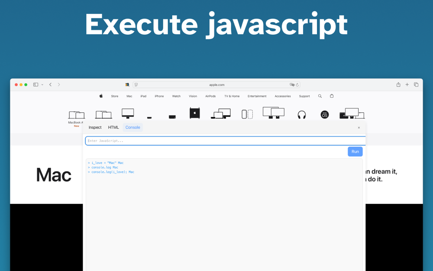Click the AirPods navigation link
This screenshot has height=271, width=433.
point(210,96)
